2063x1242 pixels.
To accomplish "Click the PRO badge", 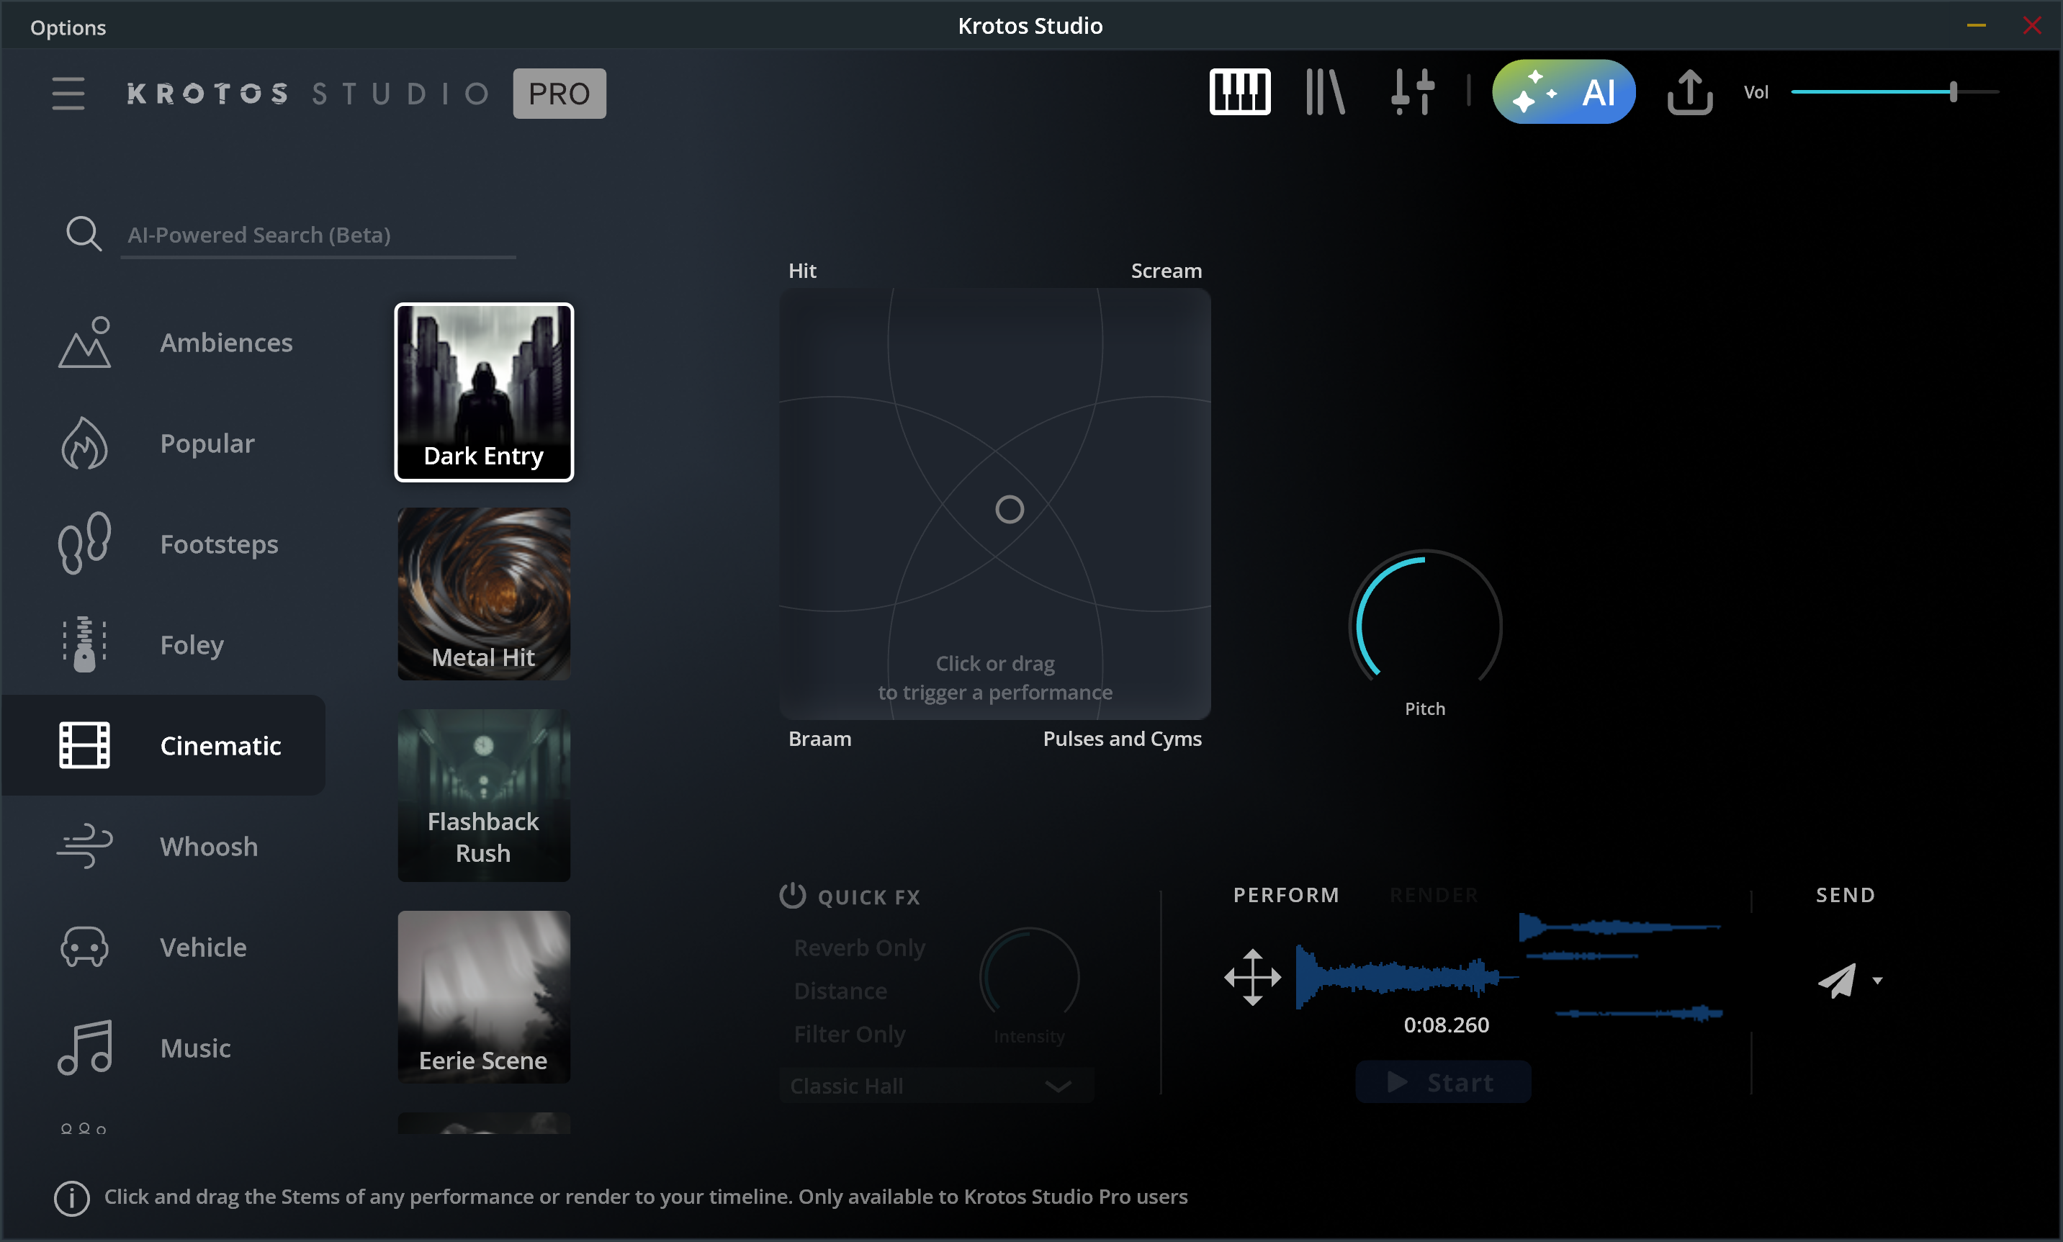I will point(559,93).
